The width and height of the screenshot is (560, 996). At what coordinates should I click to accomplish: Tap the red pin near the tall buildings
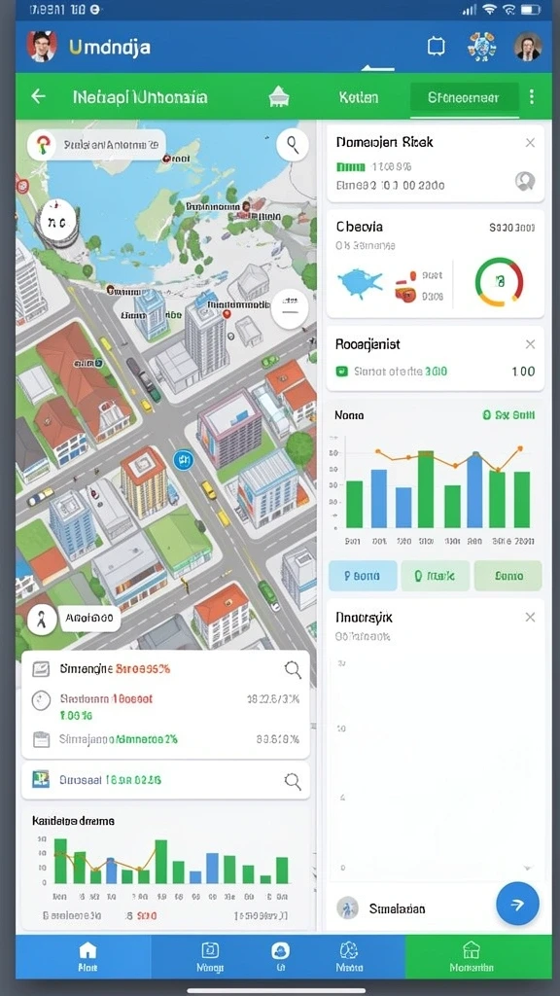pos(227,314)
